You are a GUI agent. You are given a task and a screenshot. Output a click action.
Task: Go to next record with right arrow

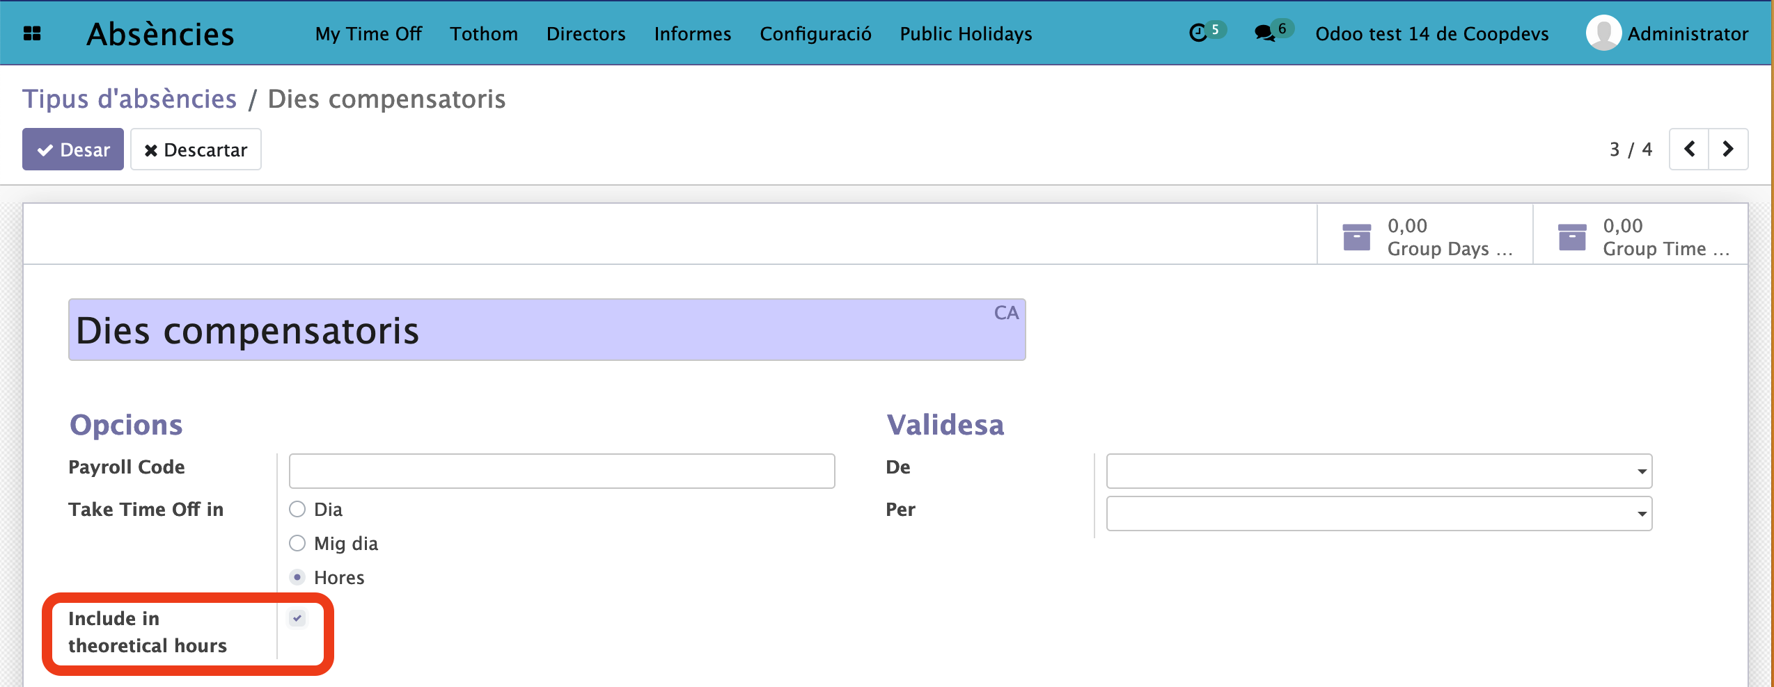[x=1728, y=149]
